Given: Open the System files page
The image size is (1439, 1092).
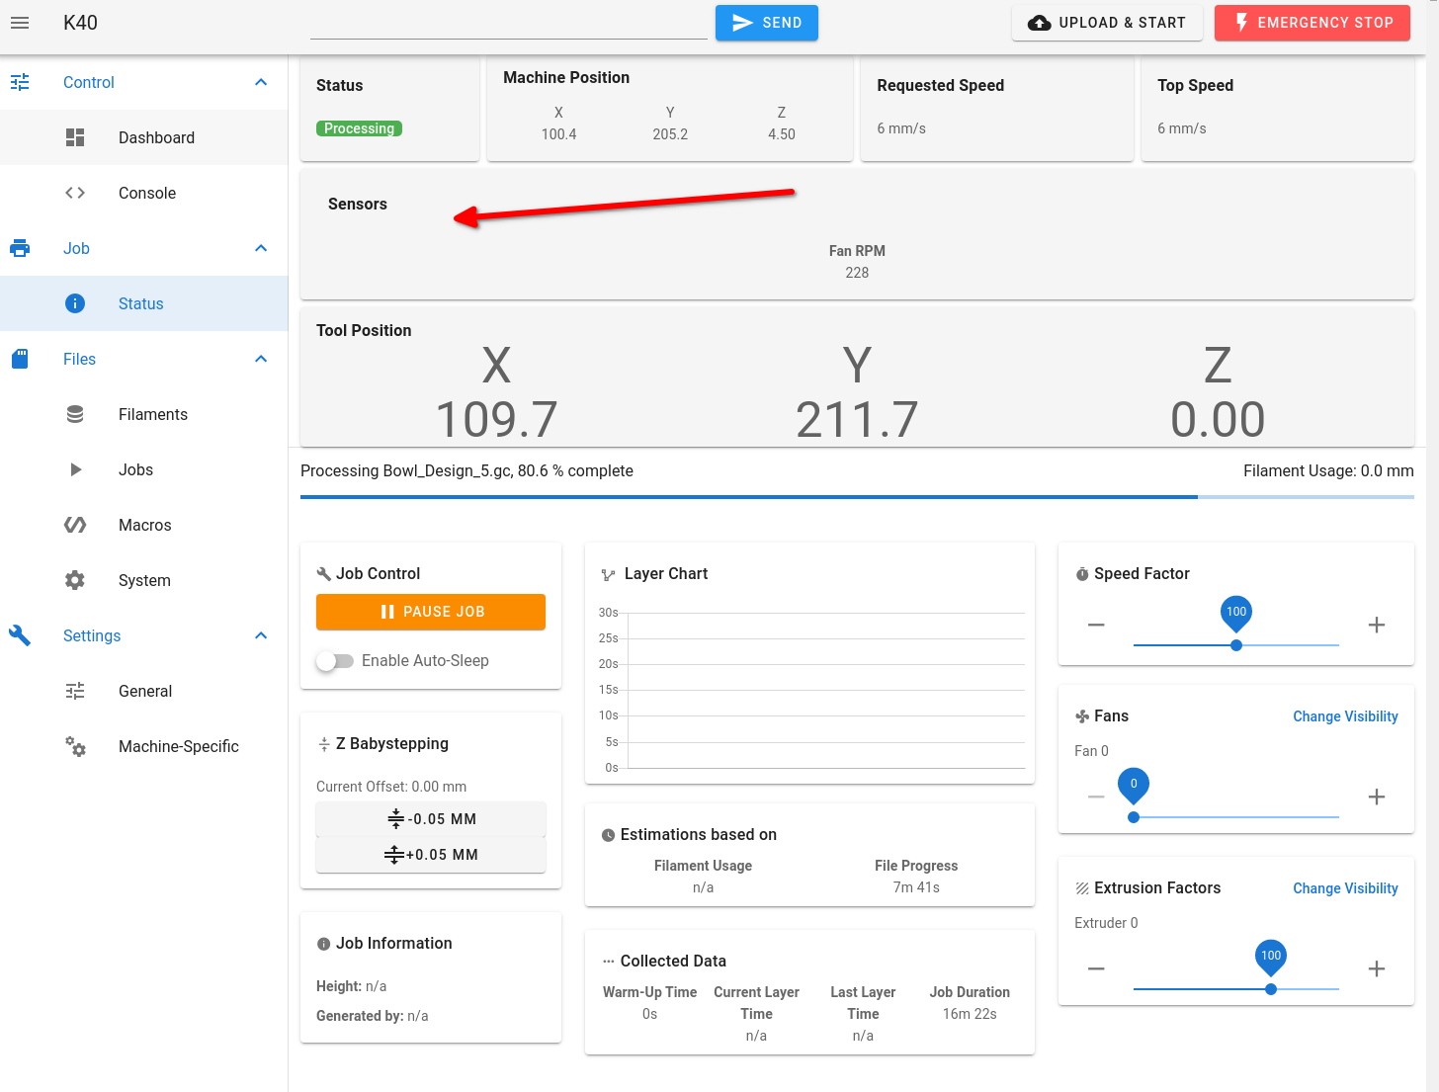Looking at the screenshot, I should [x=143, y=580].
